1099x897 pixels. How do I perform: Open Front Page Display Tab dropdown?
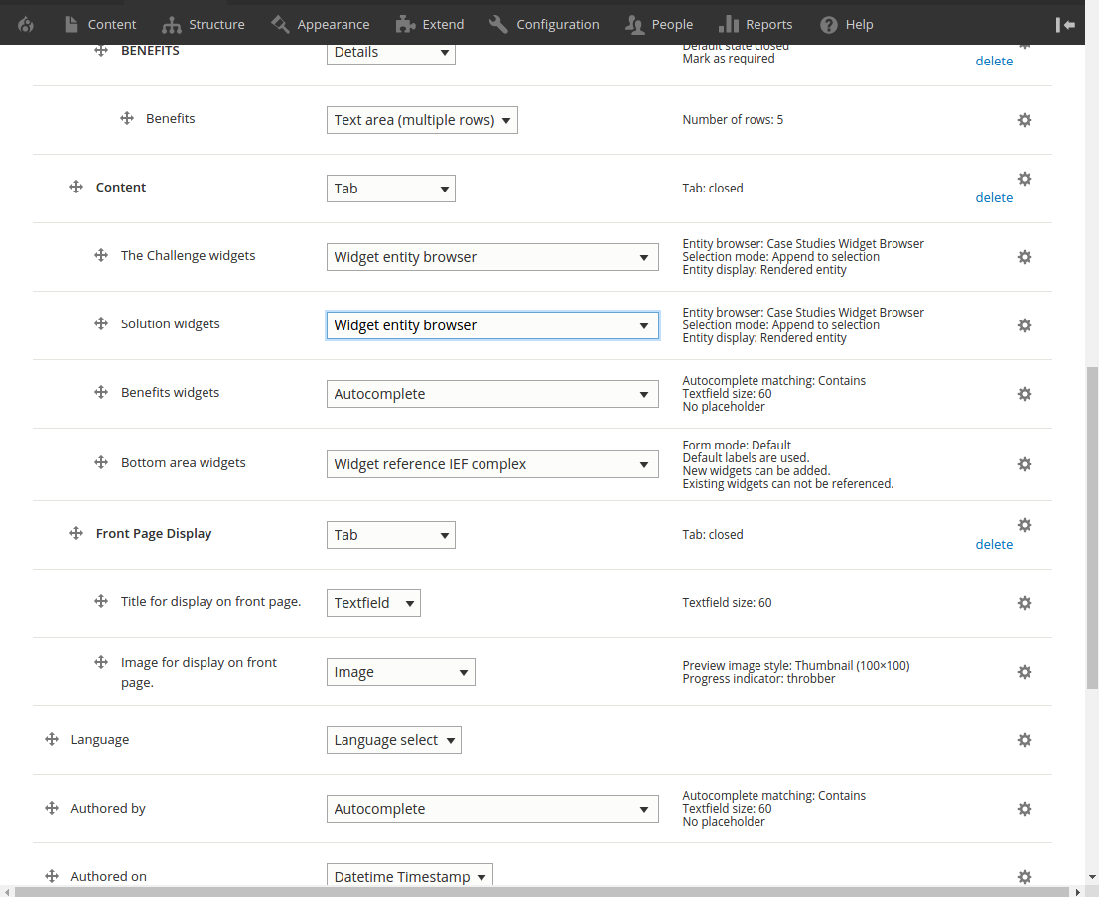point(390,535)
